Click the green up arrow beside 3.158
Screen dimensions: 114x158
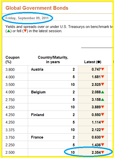[102, 100]
